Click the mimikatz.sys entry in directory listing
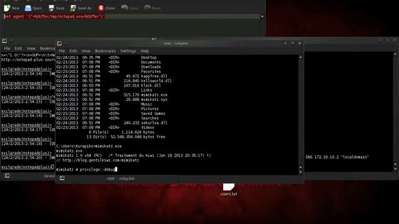This screenshot has height=224, width=399. [154, 100]
